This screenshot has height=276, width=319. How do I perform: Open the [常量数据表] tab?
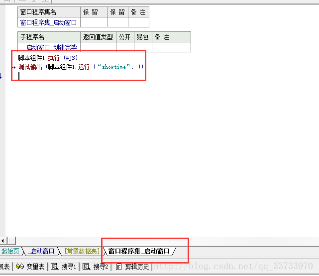coord(82,251)
